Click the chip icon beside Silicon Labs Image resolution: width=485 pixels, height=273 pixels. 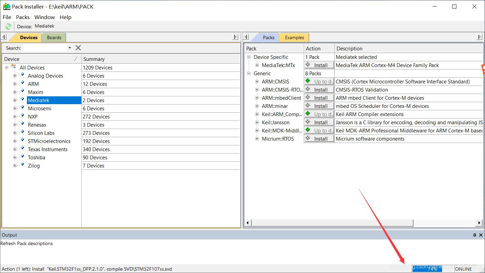22,132
